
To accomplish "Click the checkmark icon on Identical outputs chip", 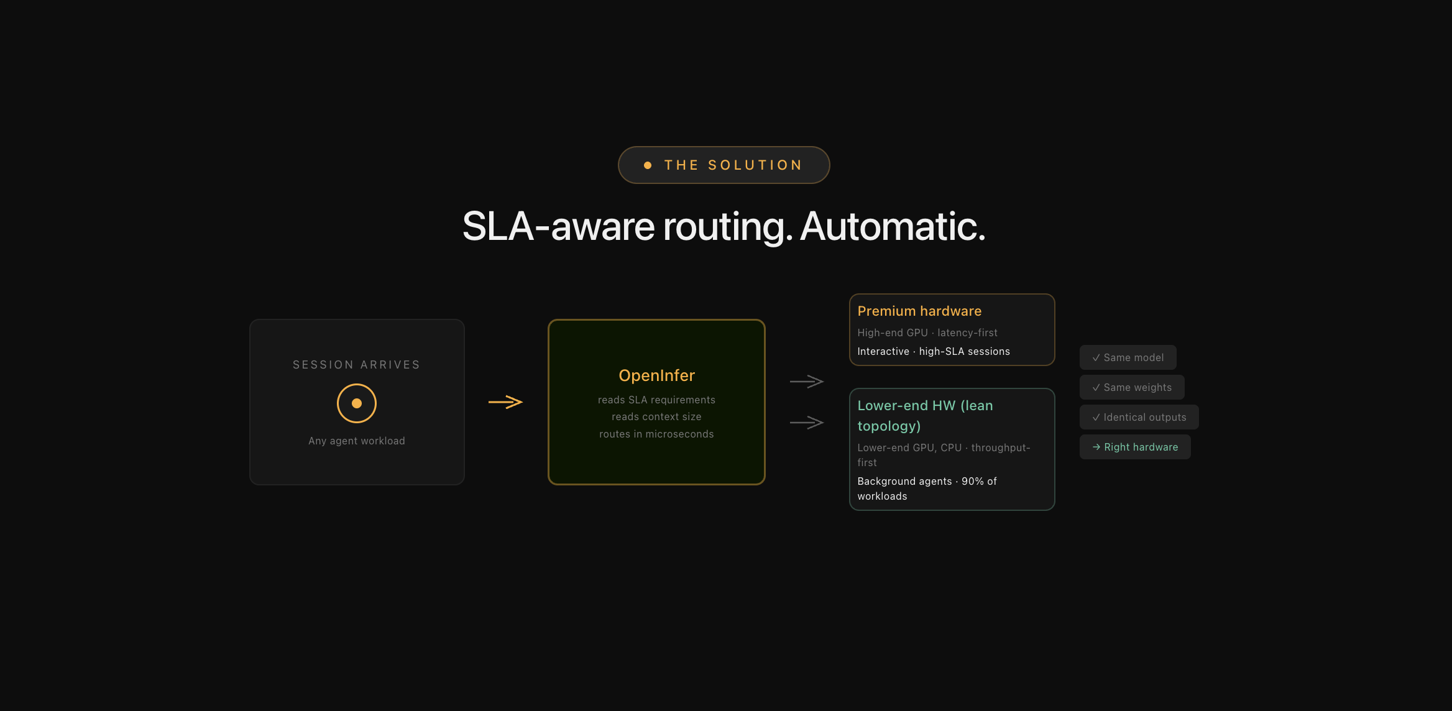I will 1096,417.
